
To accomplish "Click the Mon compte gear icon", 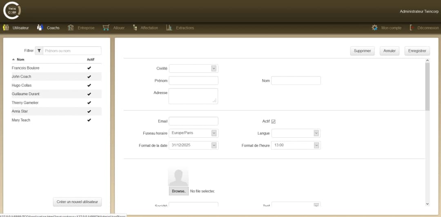I will coord(374,28).
